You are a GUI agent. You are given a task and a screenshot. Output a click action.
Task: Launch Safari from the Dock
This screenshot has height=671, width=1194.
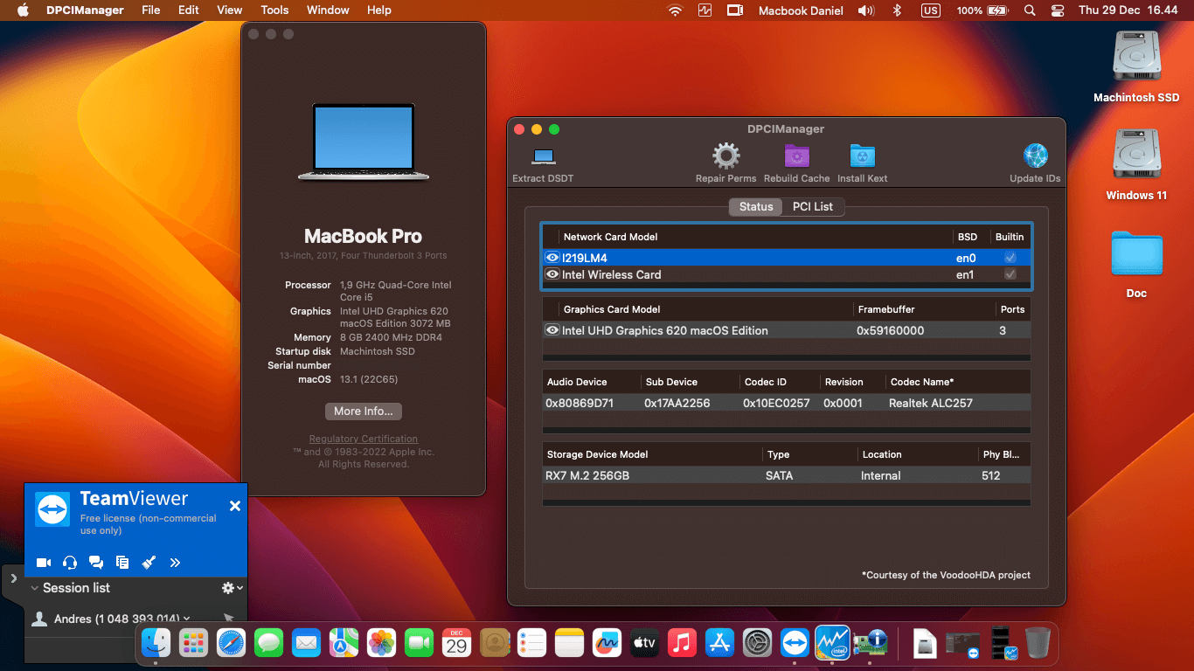point(231,643)
